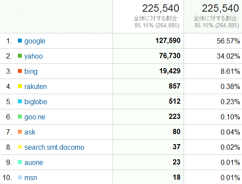Click the green swatch beside yahoo
This screenshot has height=184, width=242.
pyautogui.click(x=20, y=56)
